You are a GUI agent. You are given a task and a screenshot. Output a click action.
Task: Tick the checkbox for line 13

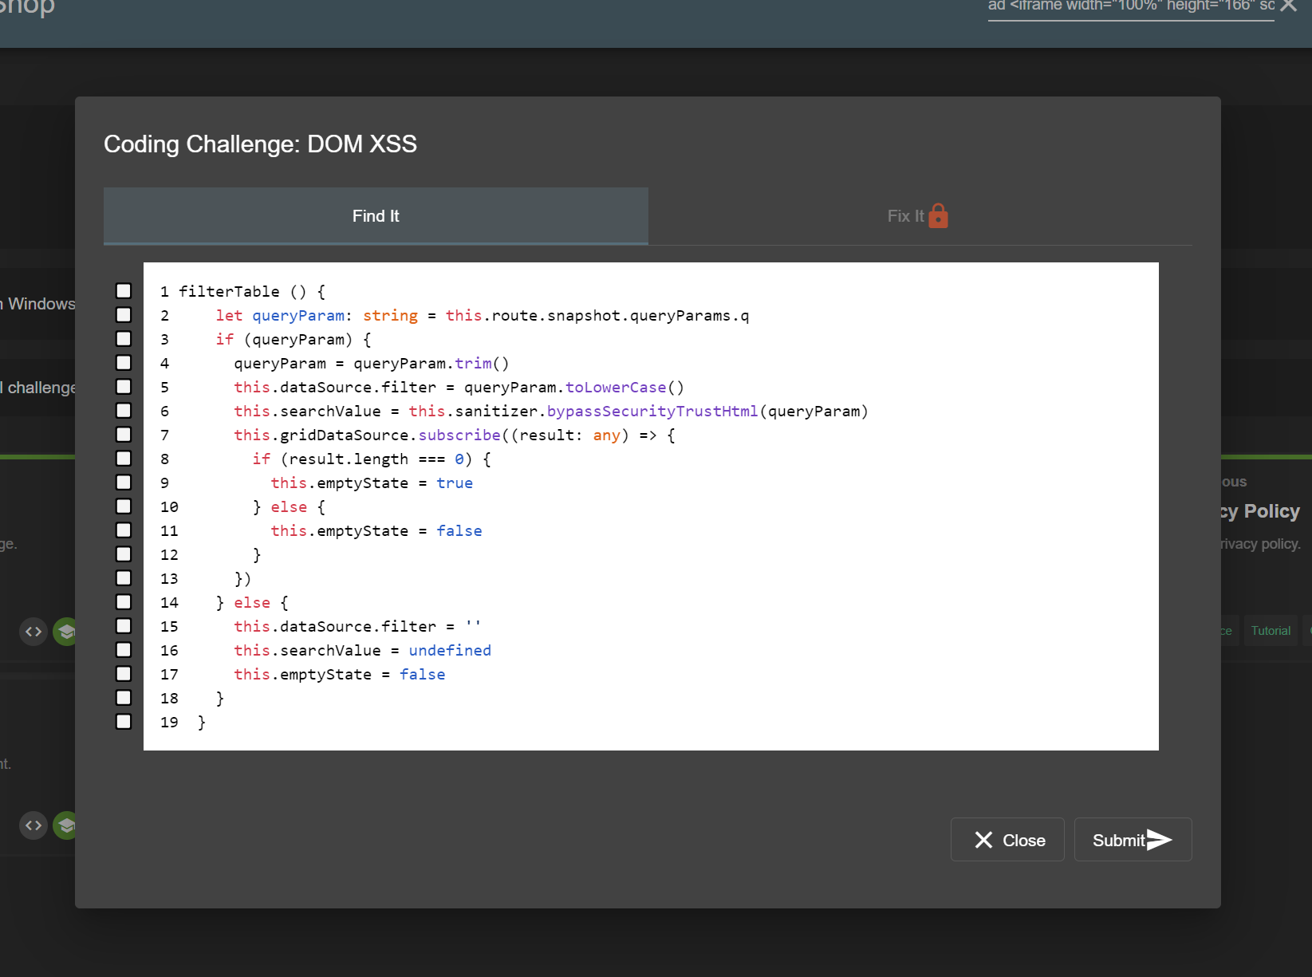(124, 578)
